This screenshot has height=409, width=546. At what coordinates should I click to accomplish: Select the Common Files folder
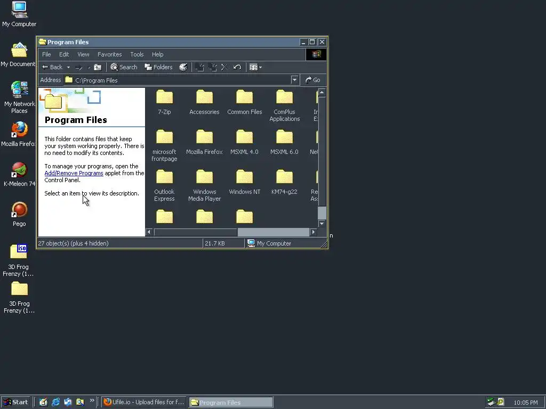[x=244, y=102]
